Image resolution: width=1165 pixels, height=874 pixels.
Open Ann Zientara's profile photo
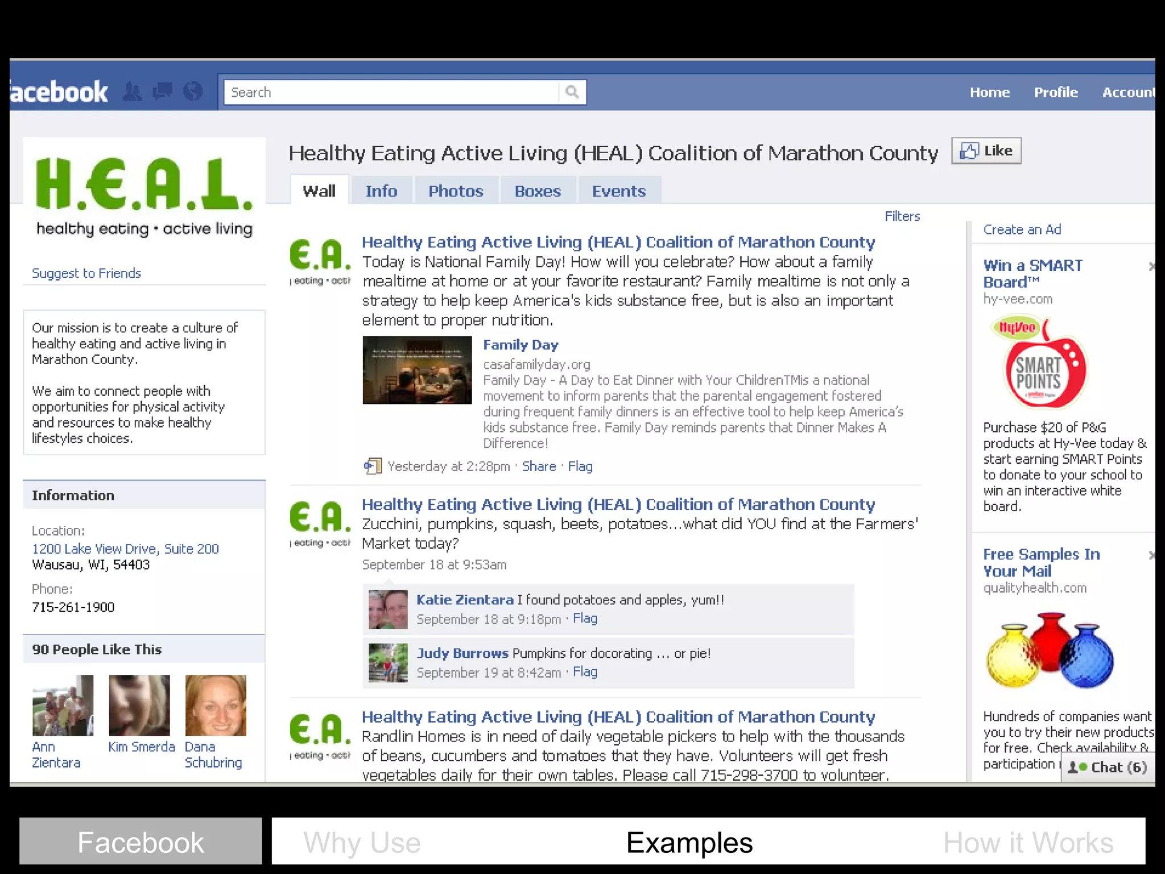click(63, 706)
